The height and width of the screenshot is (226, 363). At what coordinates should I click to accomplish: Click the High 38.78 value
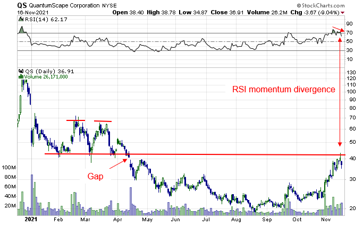click(x=161, y=13)
